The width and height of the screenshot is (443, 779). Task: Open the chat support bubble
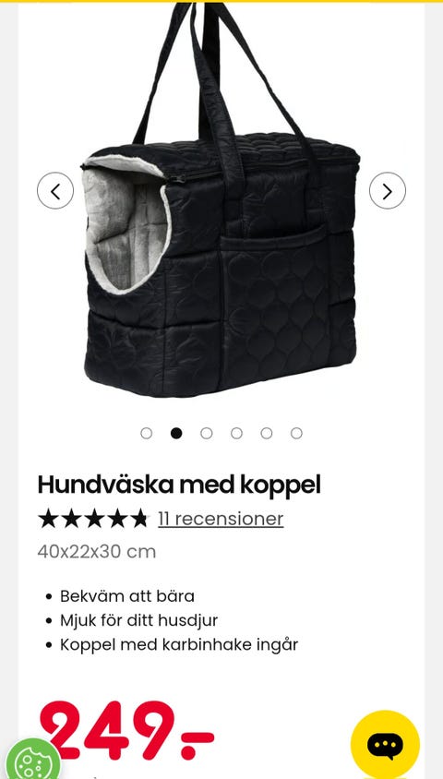pos(386,745)
